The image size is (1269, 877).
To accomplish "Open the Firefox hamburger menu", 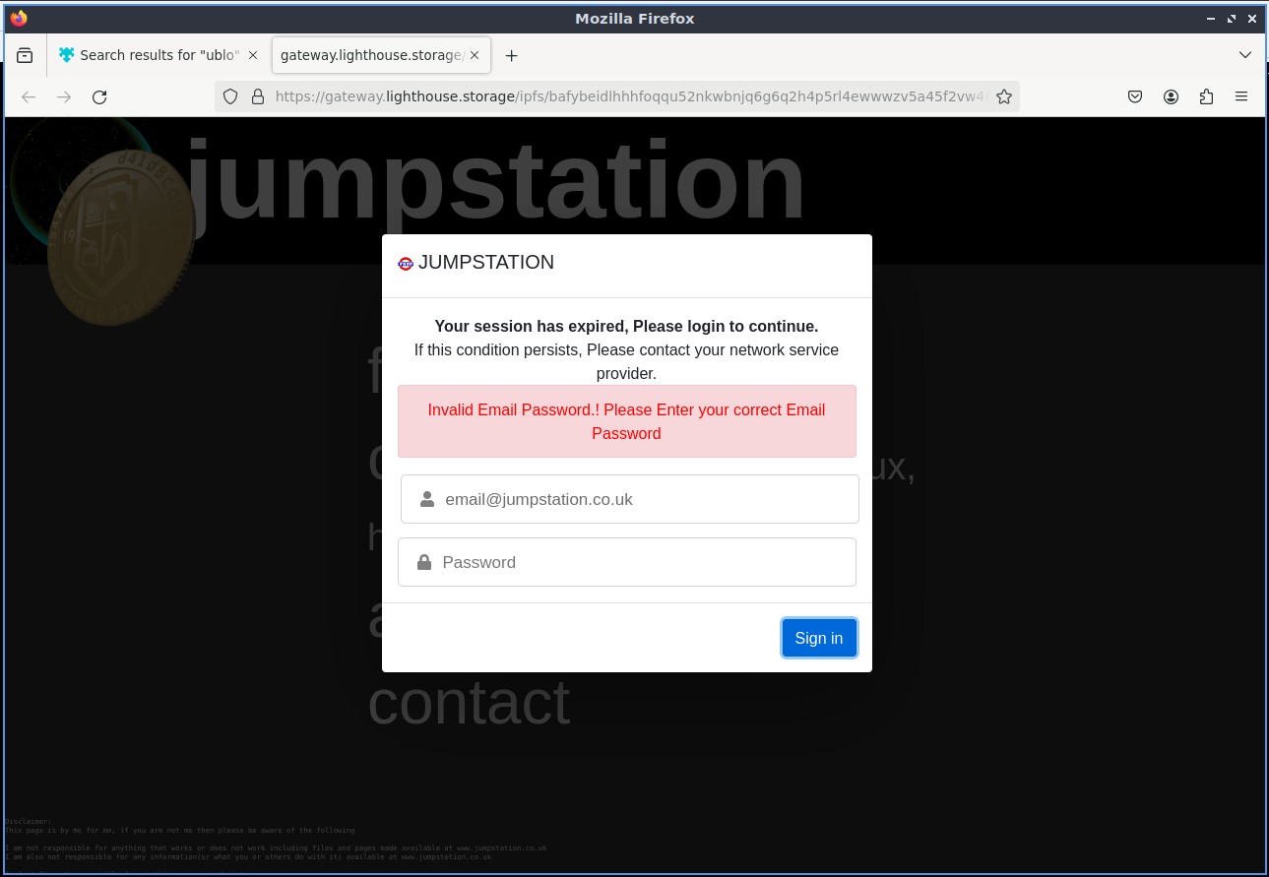I will [1241, 96].
